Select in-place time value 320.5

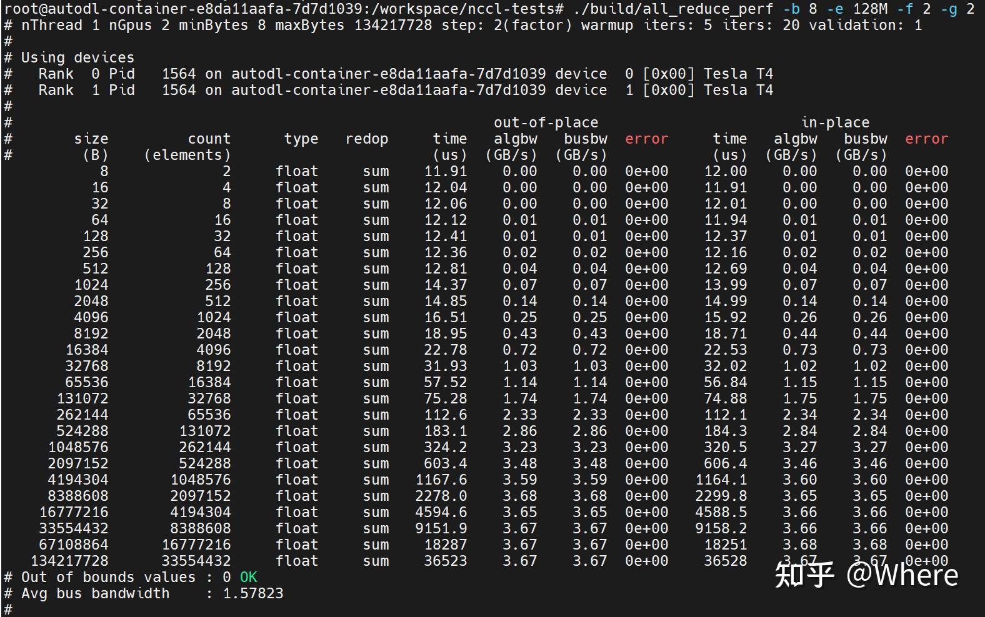click(x=726, y=447)
